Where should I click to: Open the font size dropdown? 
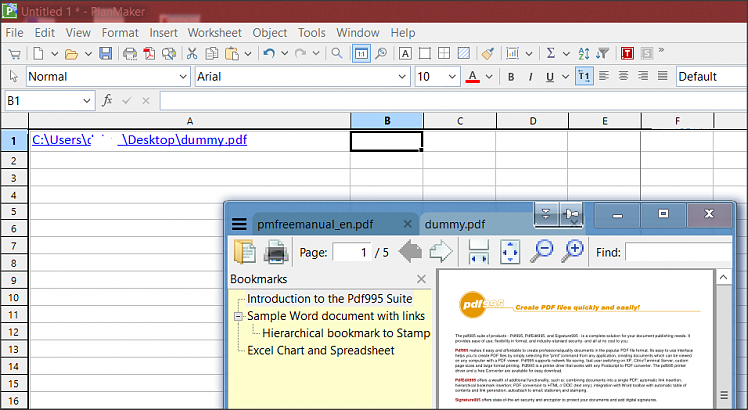(451, 77)
